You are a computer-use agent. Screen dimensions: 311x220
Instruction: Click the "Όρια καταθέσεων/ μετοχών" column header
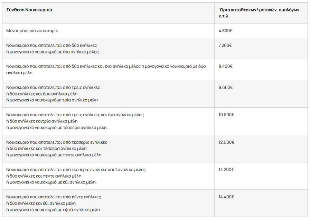click(x=259, y=10)
